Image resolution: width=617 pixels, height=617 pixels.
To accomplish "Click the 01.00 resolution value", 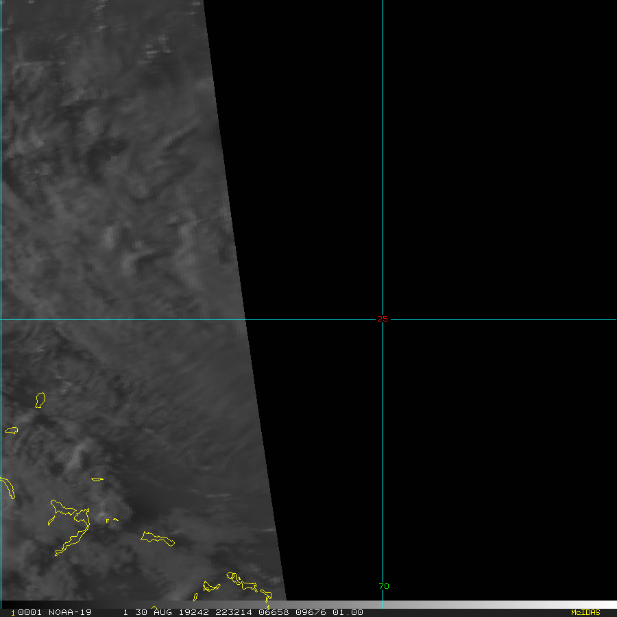I will [x=348, y=612].
